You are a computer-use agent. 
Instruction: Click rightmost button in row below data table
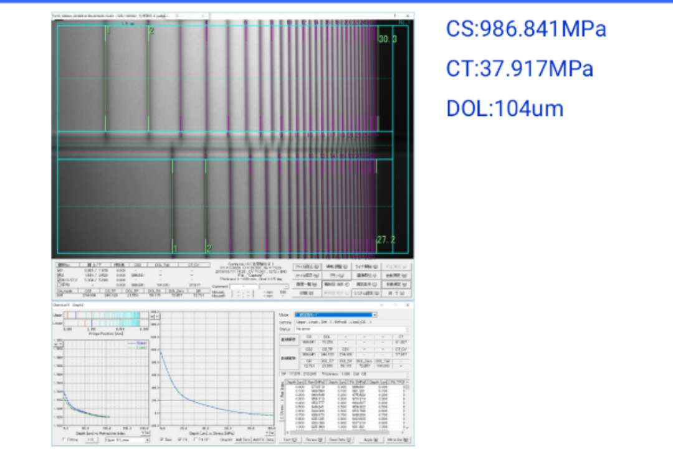398,440
